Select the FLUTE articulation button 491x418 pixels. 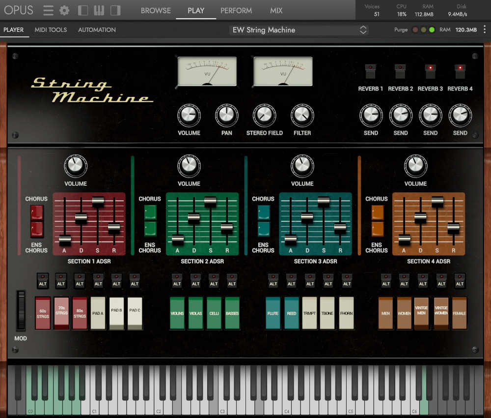point(273,313)
